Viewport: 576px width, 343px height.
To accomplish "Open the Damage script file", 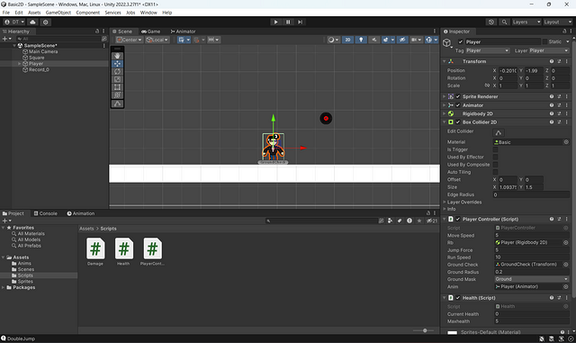I will tap(95, 251).
